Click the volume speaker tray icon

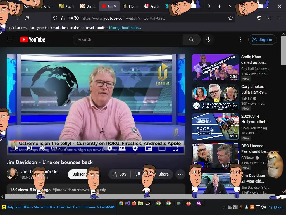(263, 207)
